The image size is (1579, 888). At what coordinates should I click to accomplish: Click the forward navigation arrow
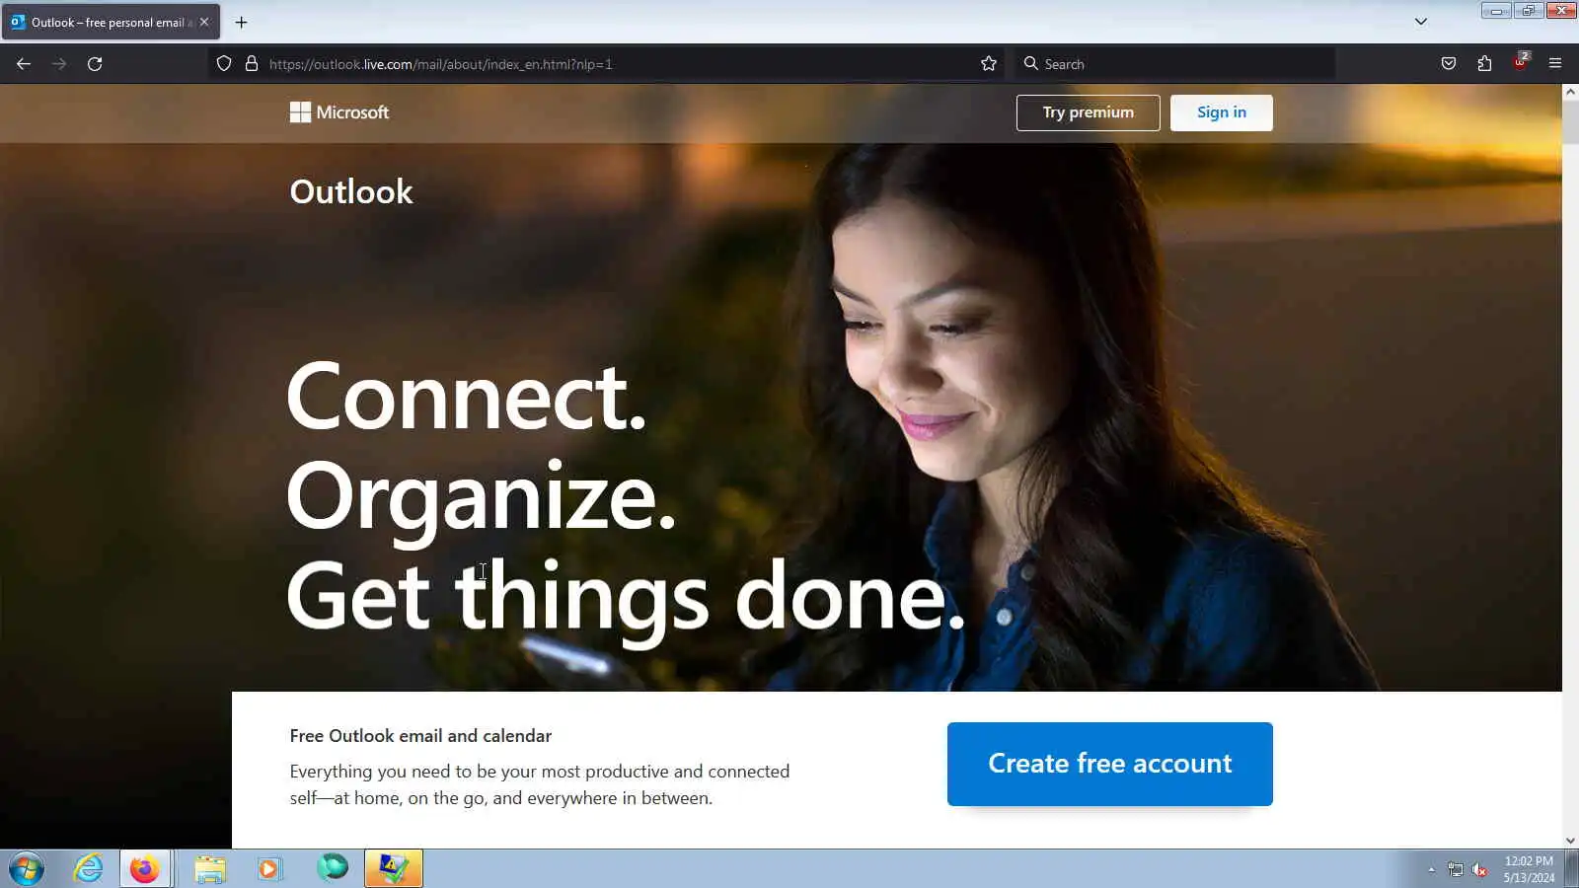click(x=59, y=64)
